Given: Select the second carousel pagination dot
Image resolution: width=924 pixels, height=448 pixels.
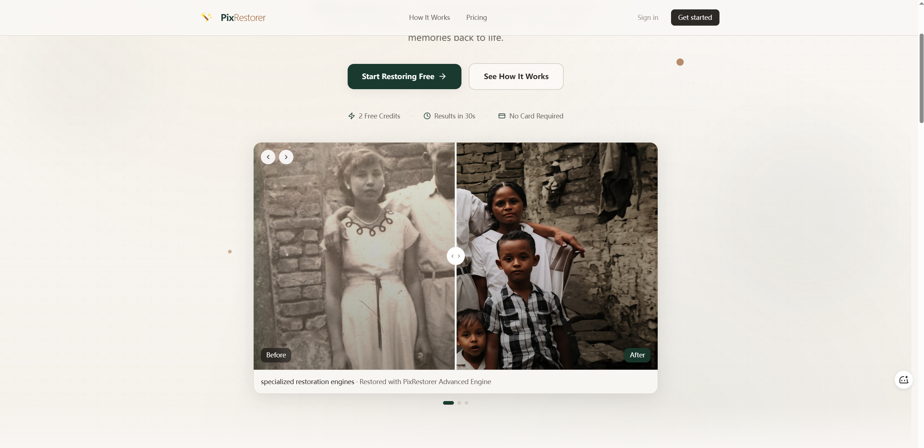Looking at the screenshot, I should point(459,403).
